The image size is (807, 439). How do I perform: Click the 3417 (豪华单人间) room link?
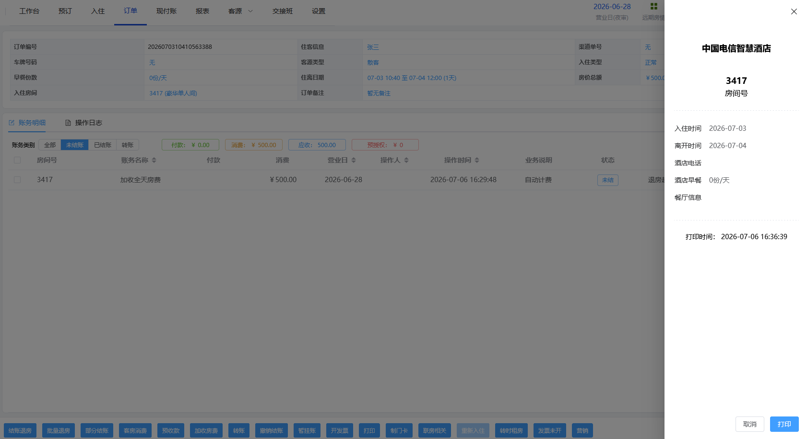click(173, 93)
